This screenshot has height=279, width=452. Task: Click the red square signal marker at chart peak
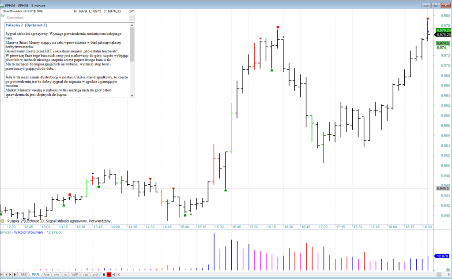[x=278, y=27]
